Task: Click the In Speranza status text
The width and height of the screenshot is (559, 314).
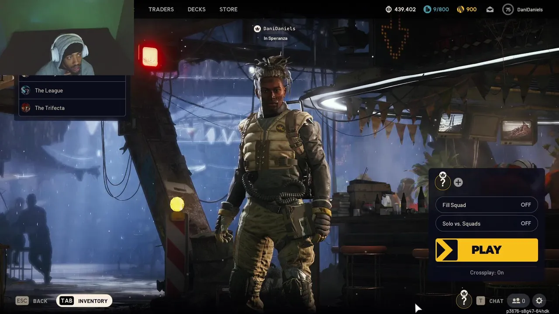Action: [x=276, y=38]
